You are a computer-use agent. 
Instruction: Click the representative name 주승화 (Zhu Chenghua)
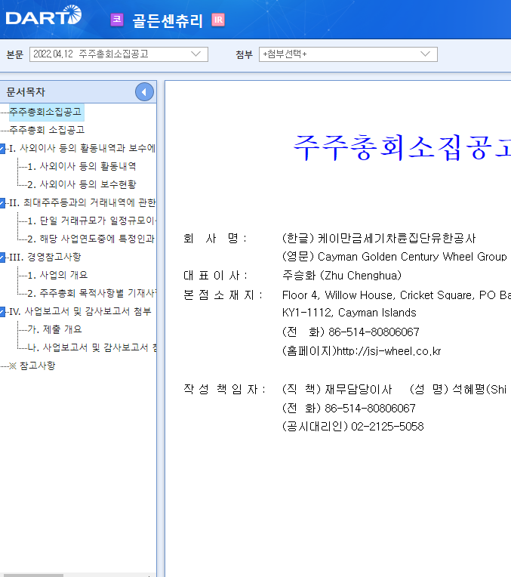pyautogui.click(x=342, y=275)
